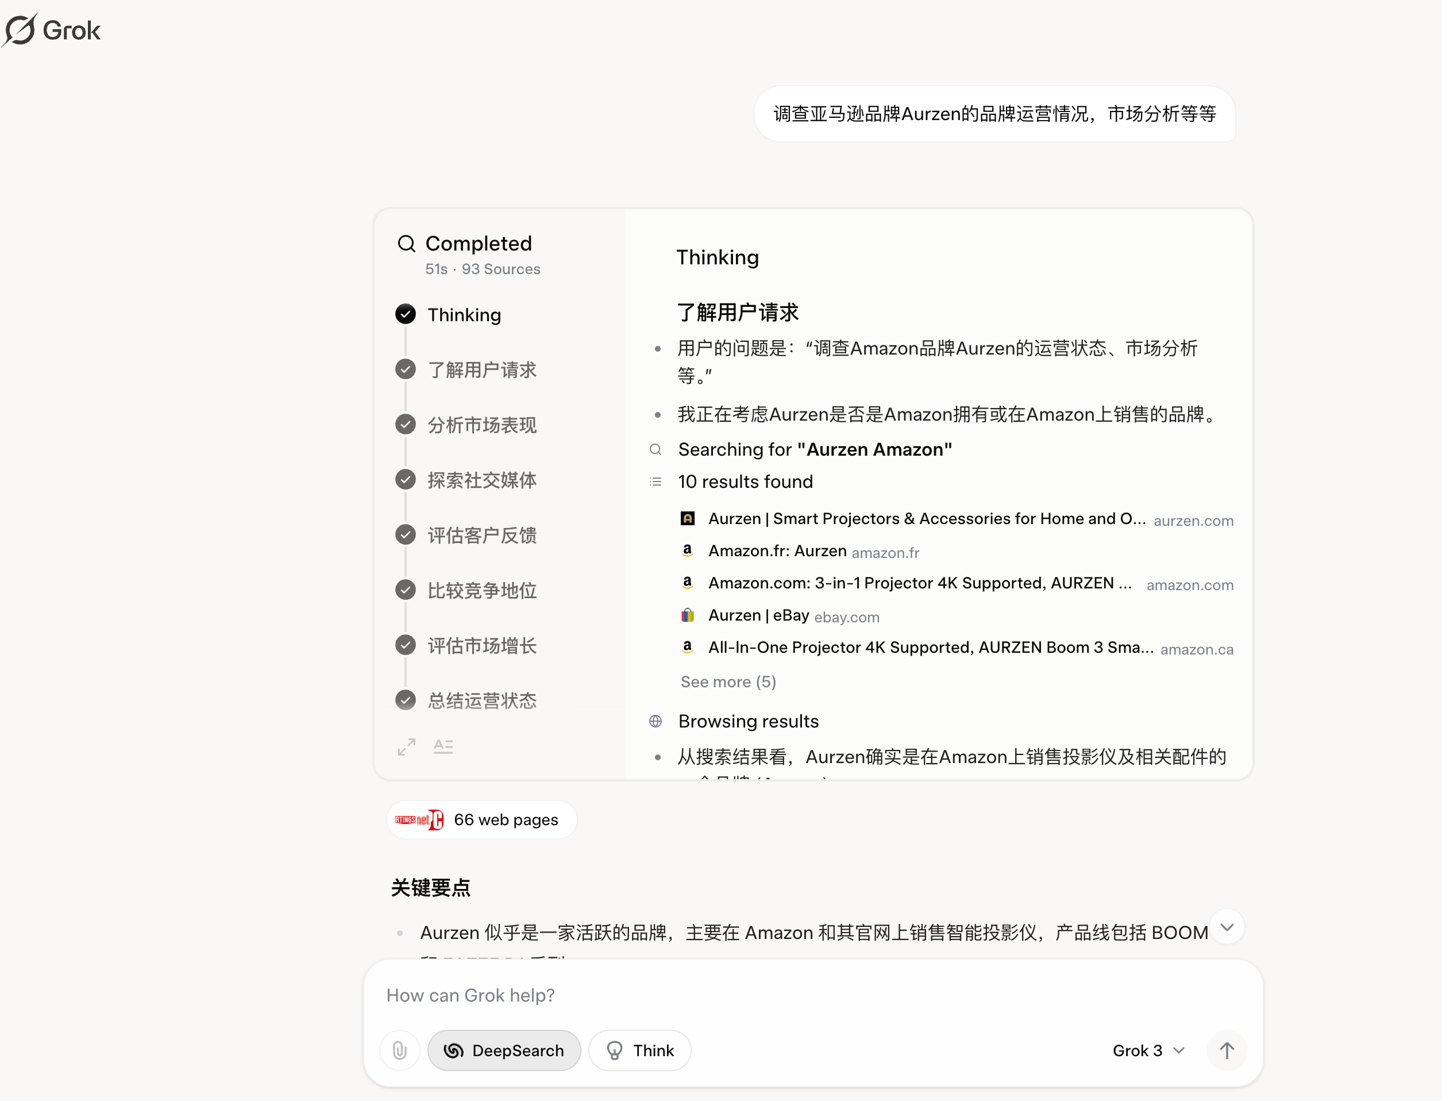Click the 关键要点 heading
Screen dimensions: 1442x1101
coord(430,887)
